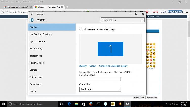Open File Explorer from the taskbar

[76, 104]
